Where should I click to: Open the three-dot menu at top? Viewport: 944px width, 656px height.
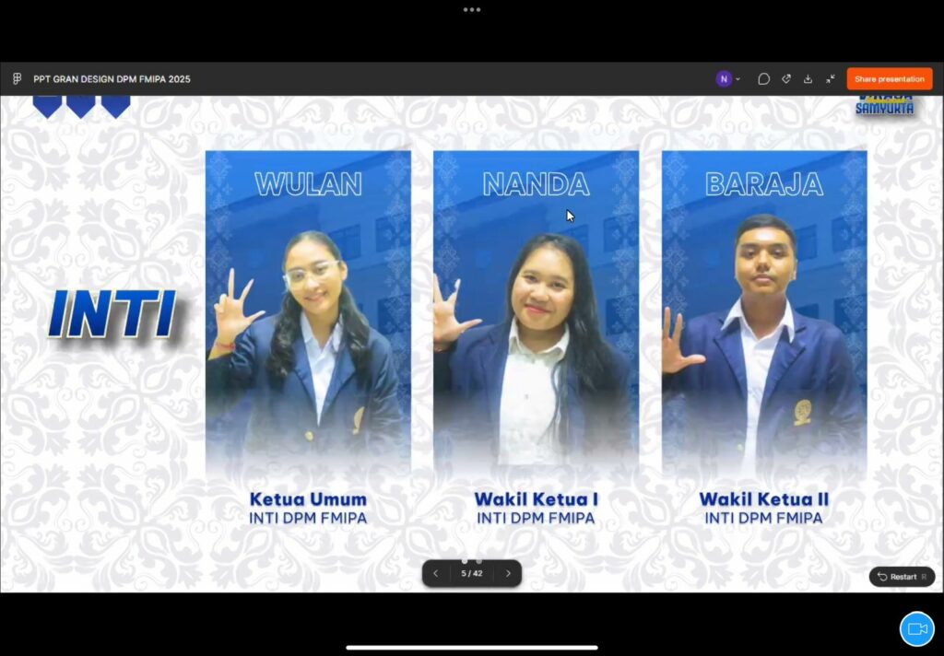[x=472, y=9]
